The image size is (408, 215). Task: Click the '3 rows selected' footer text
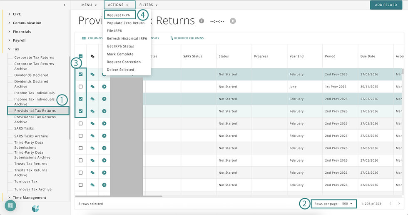click(x=91, y=204)
